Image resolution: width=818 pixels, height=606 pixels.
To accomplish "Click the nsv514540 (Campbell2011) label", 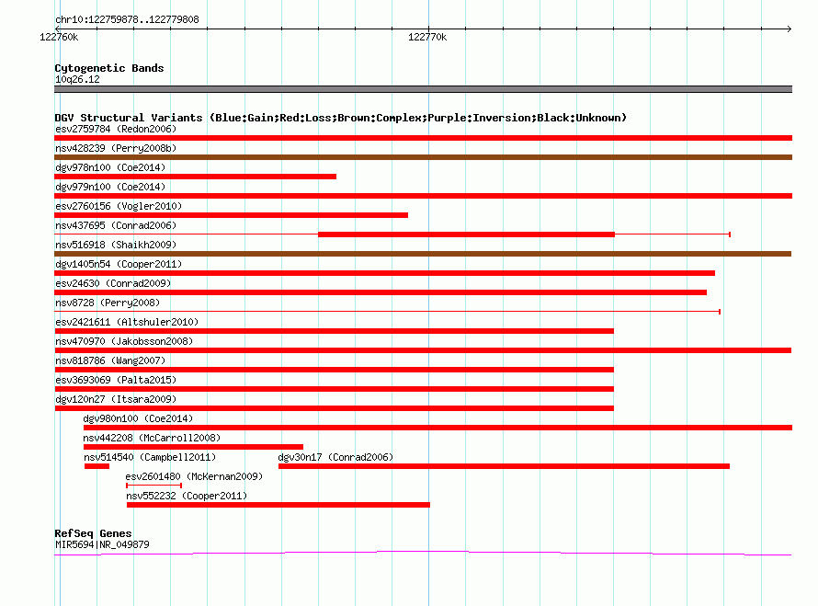I will pyautogui.click(x=150, y=457).
